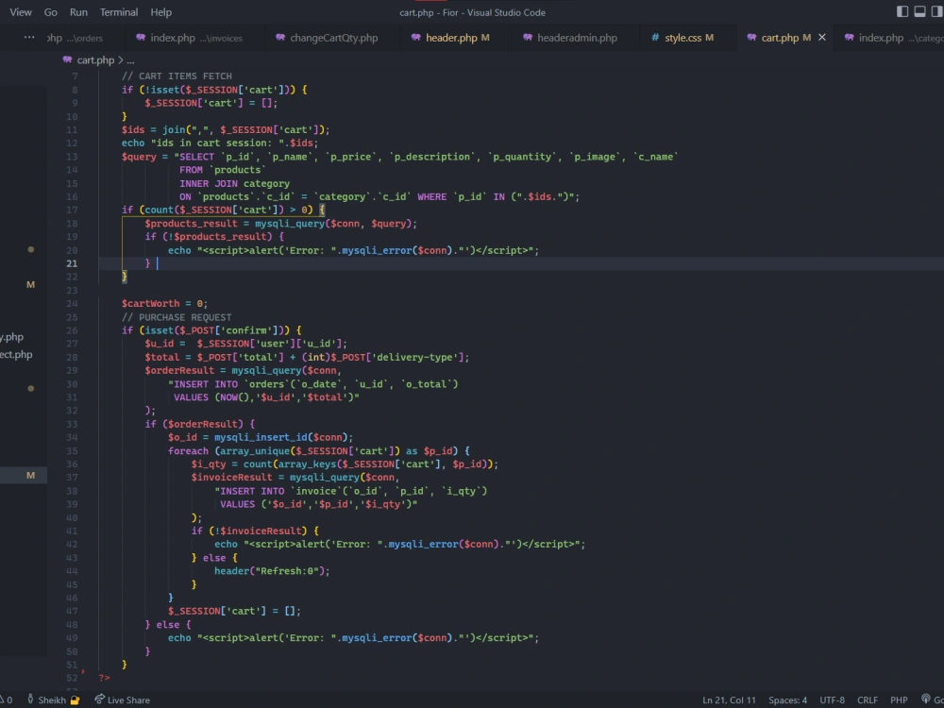This screenshot has height=708, width=944.
Task: Click the INNER JOIN category line
Action: (234, 183)
